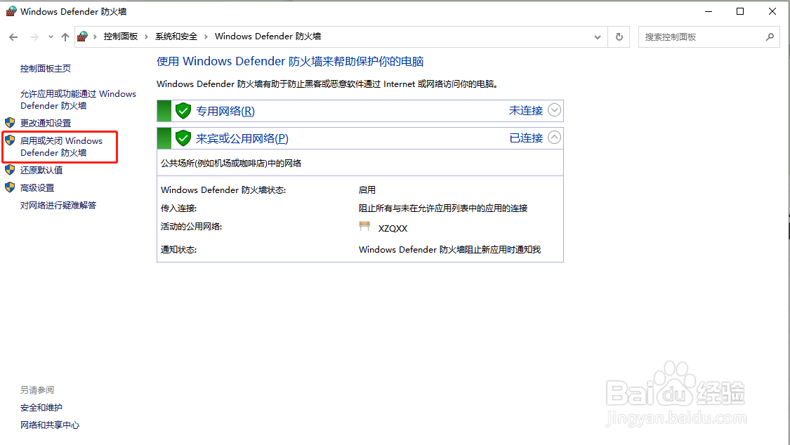Image resolution: width=790 pixels, height=445 pixels.
Task: Open 更改通知设置 link
Action: click(x=46, y=123)
